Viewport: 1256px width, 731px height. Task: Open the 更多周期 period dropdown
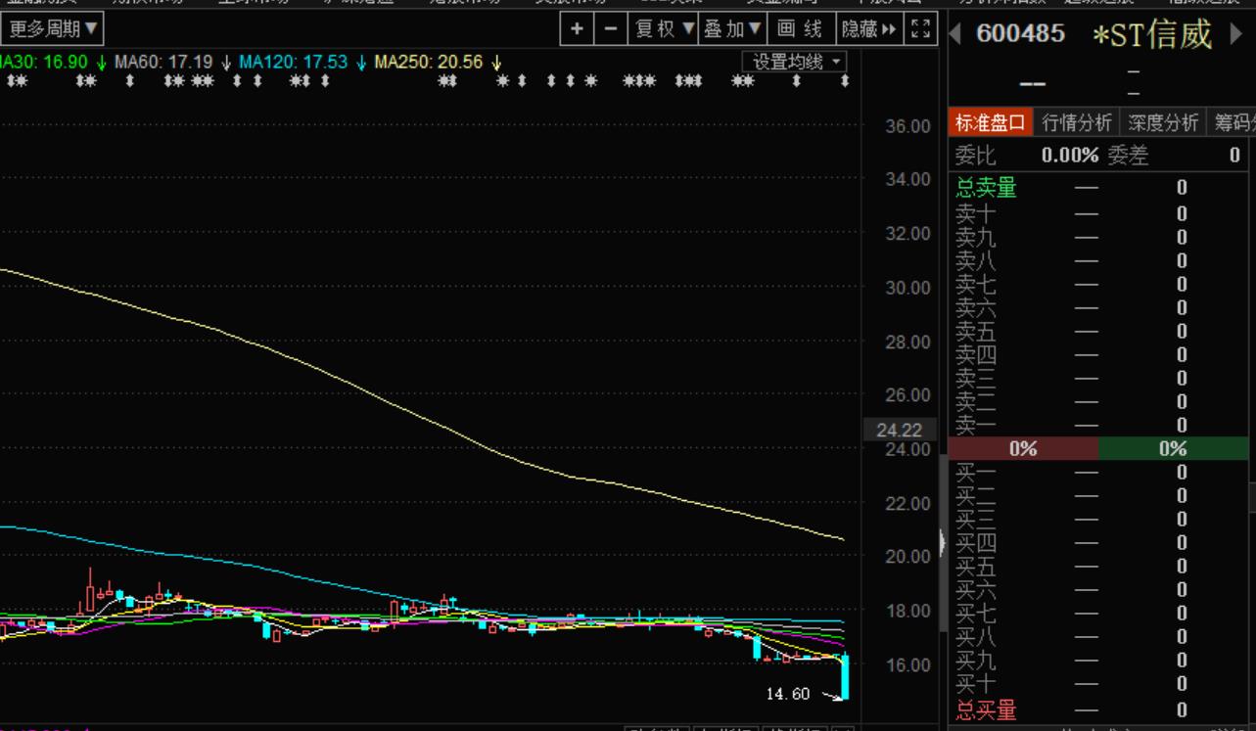pos(53,29)
